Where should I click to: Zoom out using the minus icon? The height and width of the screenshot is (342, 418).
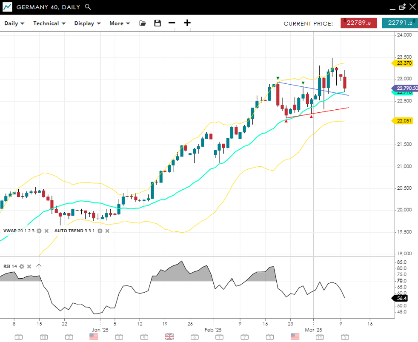[172, 23]
